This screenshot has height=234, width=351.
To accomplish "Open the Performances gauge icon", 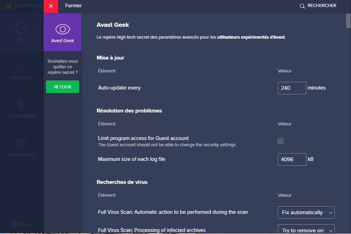I will [x=21, y=143].
